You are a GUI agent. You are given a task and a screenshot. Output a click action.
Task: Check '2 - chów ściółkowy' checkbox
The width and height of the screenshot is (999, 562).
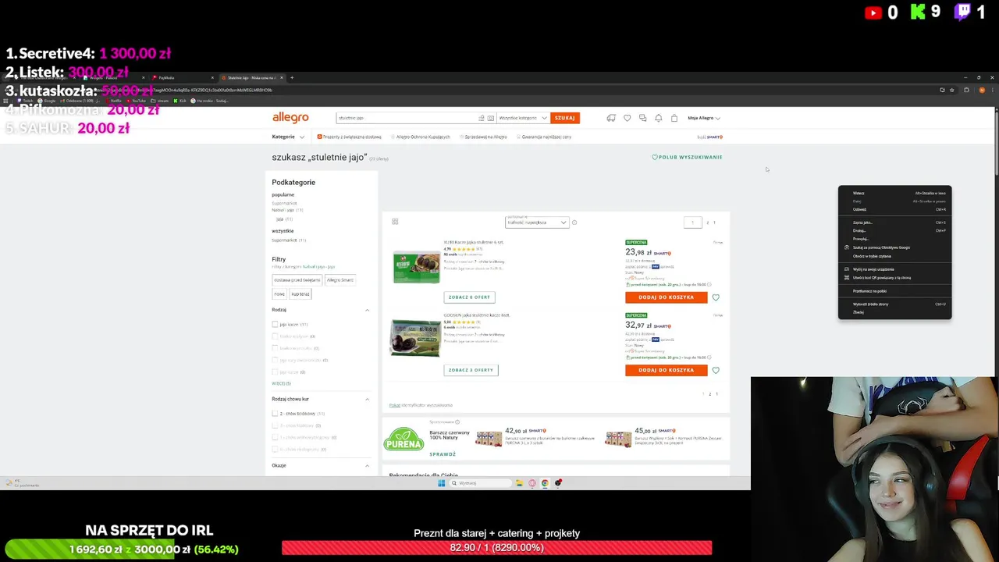pos(275,414)
